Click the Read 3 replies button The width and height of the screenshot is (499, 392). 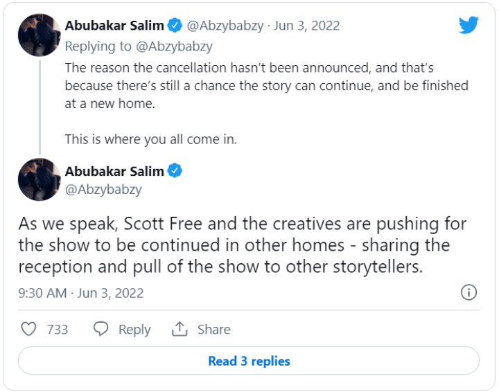tap(249, 361)
